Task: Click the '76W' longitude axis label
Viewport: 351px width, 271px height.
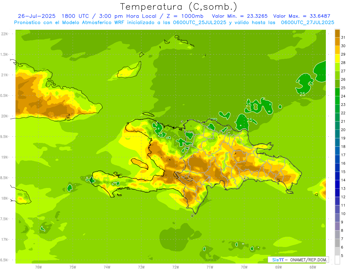Action: tap(38, 267)
